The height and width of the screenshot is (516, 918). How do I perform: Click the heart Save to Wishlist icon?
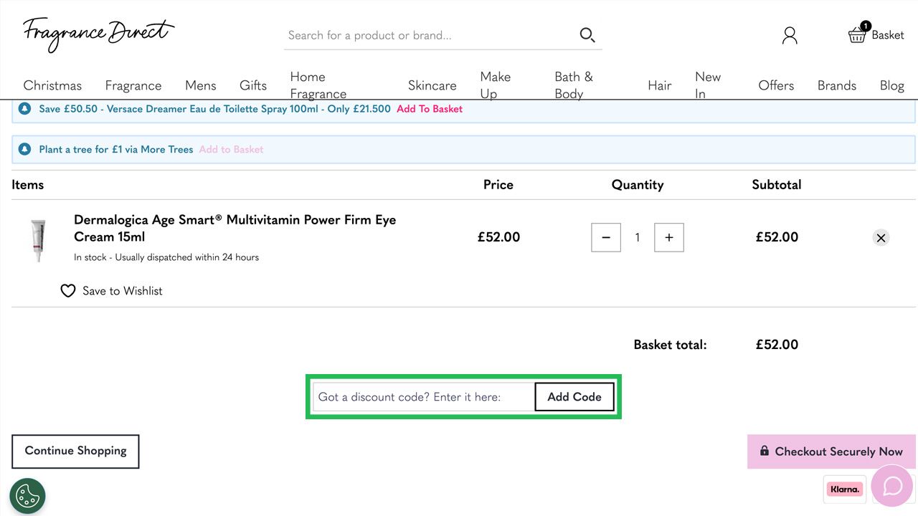coord(68,291)
